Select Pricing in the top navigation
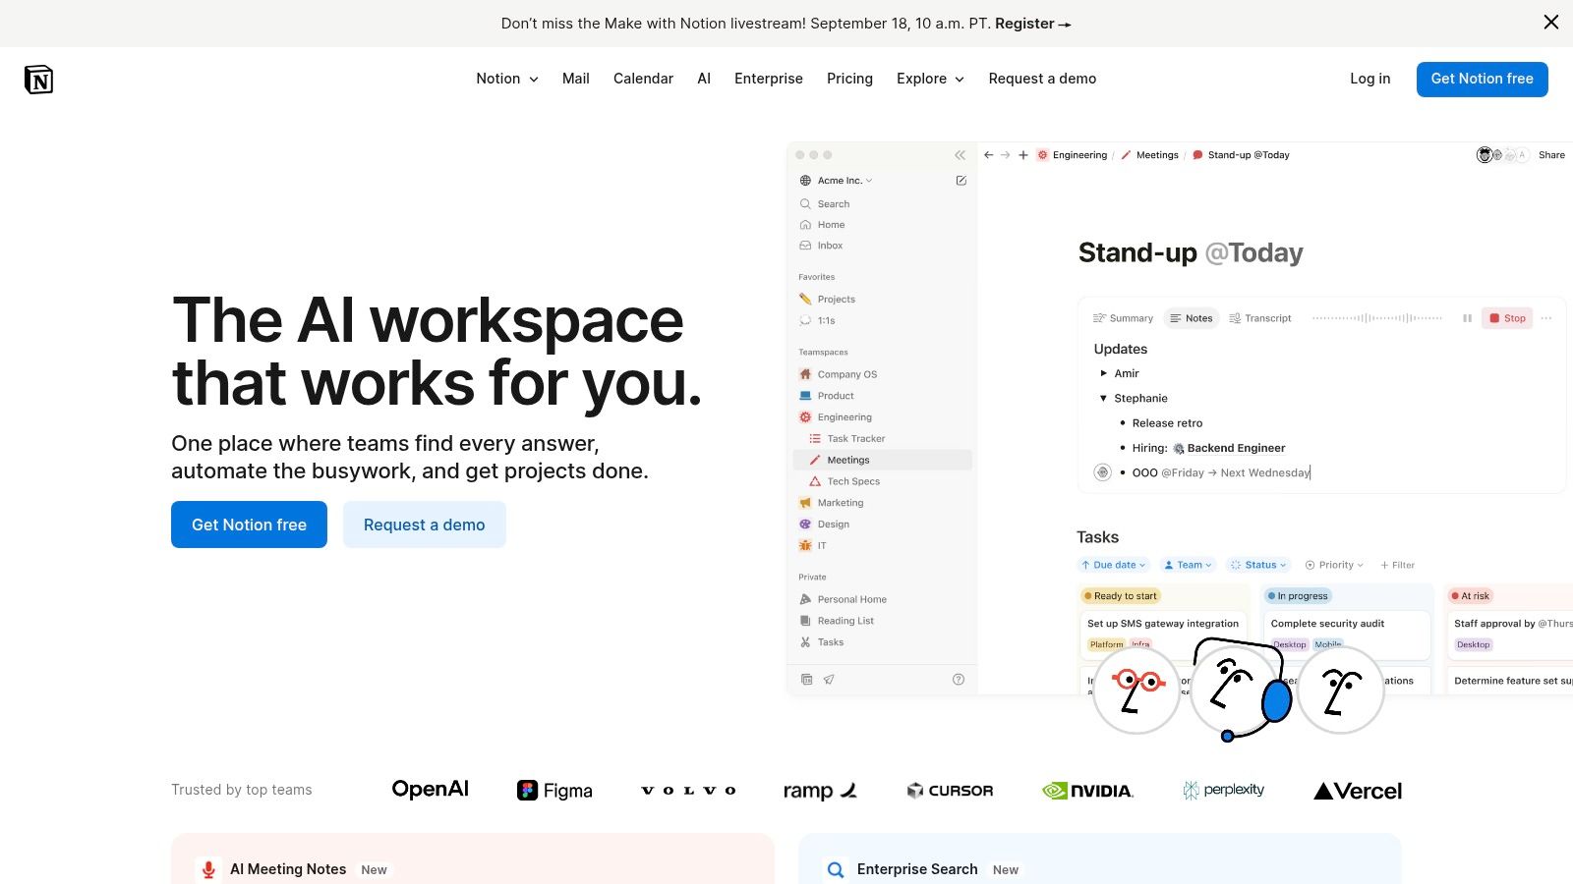Viewport: 1573px width, 884px height. pos(849,79)
